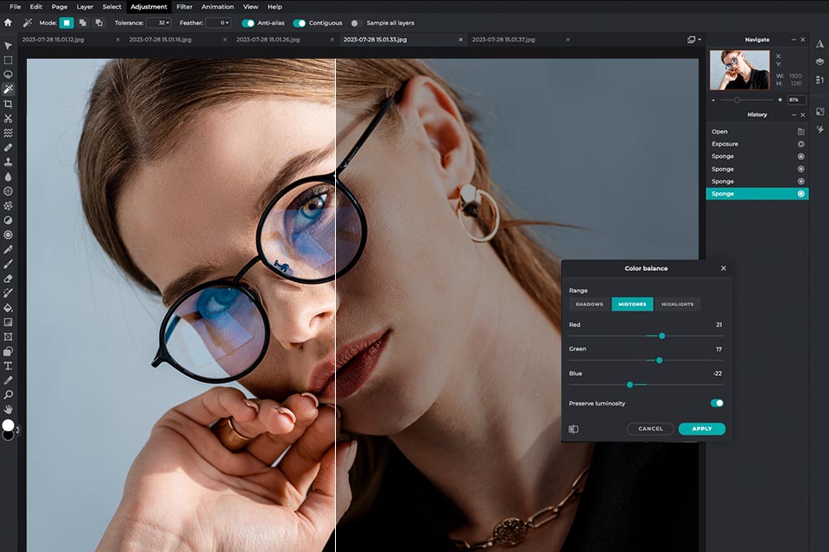This screenshot has width=829, height=552.
Task: Open the window arrangement dropdown beside tabs
Action: coord(693,40)
